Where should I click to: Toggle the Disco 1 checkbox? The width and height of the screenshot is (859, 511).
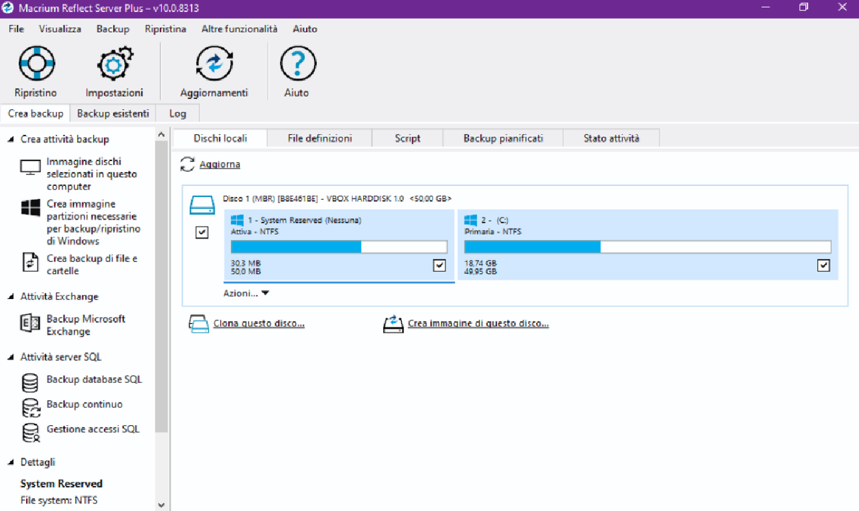tap(201, 232)
